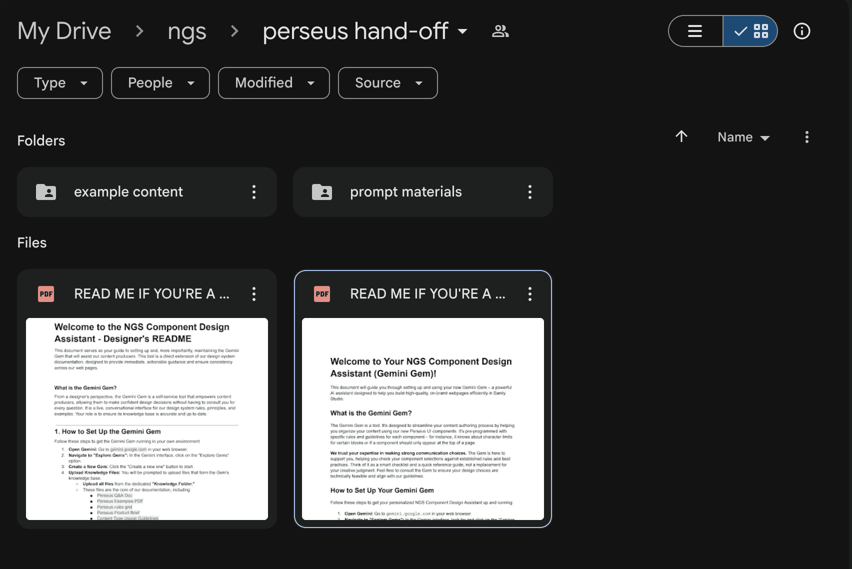Open more actions for Designer's README PDF

tap(254, 294)
